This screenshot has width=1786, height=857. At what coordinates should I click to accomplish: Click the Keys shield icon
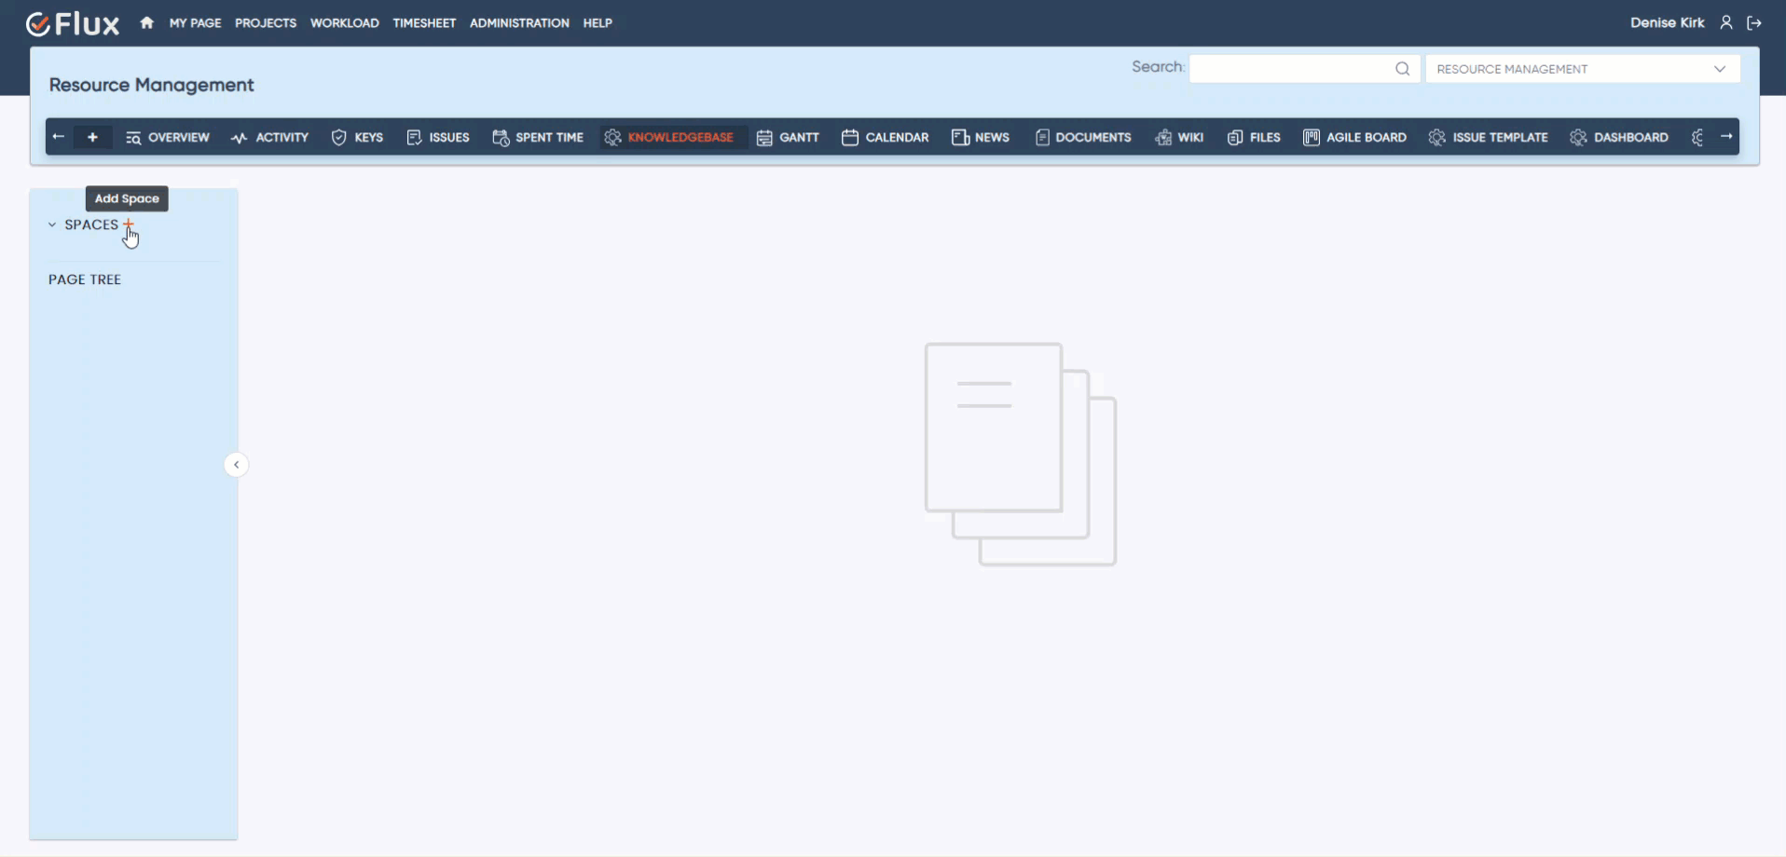[x=338, y=137]
